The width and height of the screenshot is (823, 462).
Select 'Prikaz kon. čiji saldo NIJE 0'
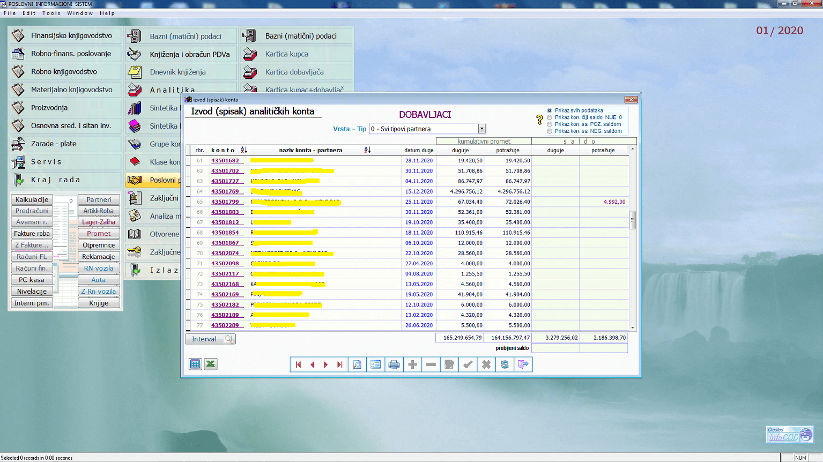[x=550, y=117]
